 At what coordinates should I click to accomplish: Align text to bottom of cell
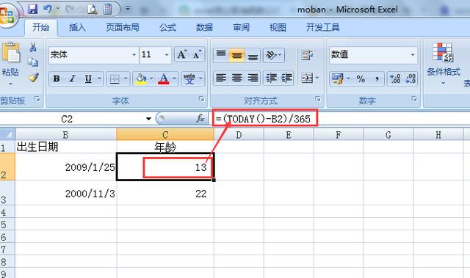click(x=253, y=55)
